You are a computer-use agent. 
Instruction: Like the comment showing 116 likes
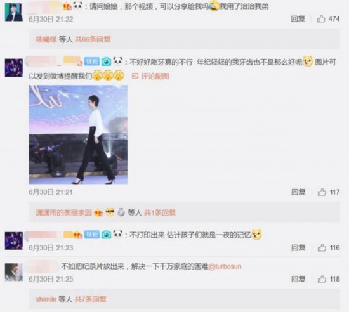pos(322,247)
